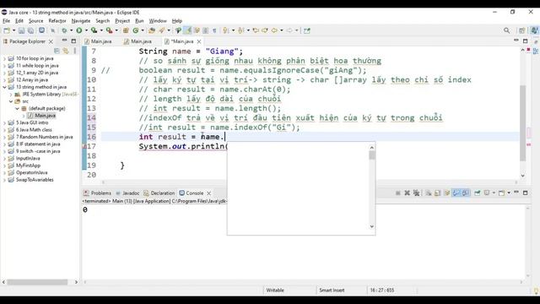This screenshot has height=304, width=540.
Task: Click the Save All toolbar icon
Action: pyautogui.click(x=30, y=30)
